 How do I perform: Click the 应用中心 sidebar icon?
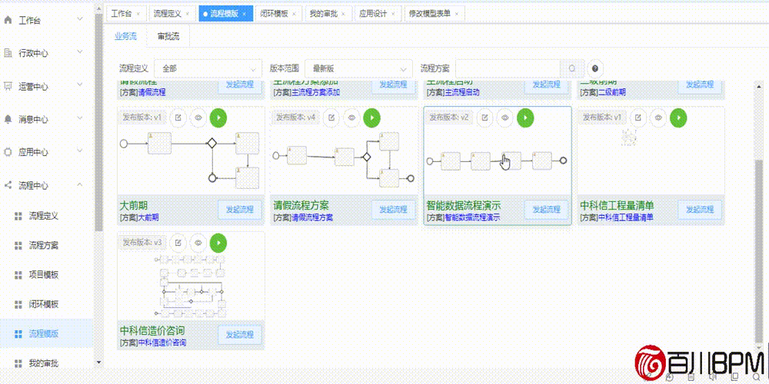click(8, 152)
